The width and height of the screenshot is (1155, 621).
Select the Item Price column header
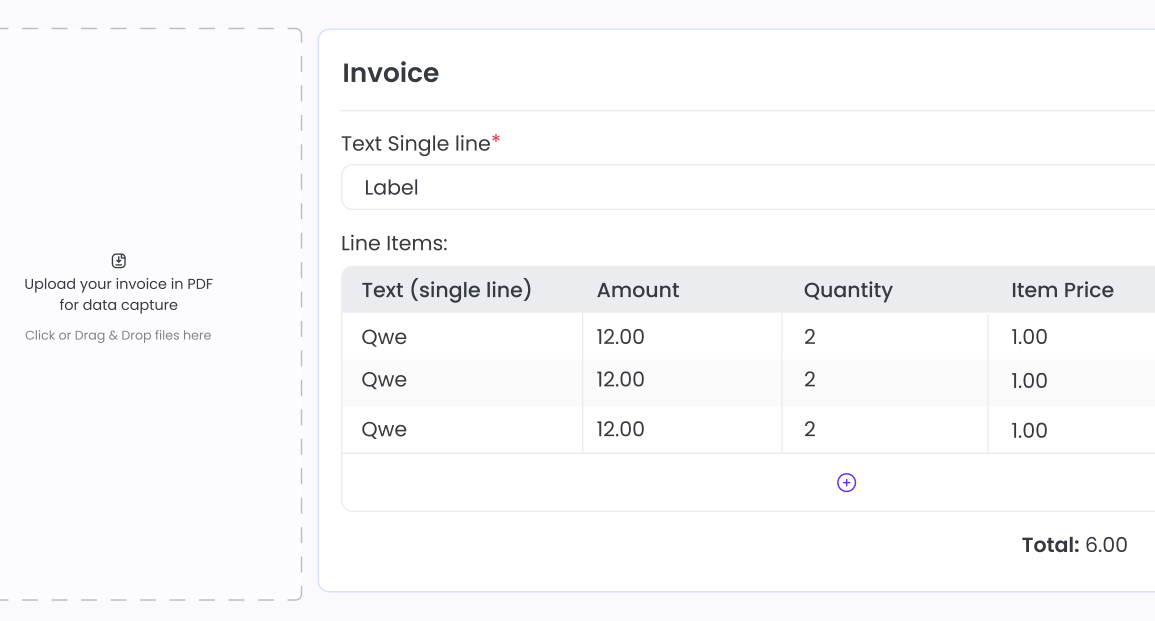[x=1062, y=290]
